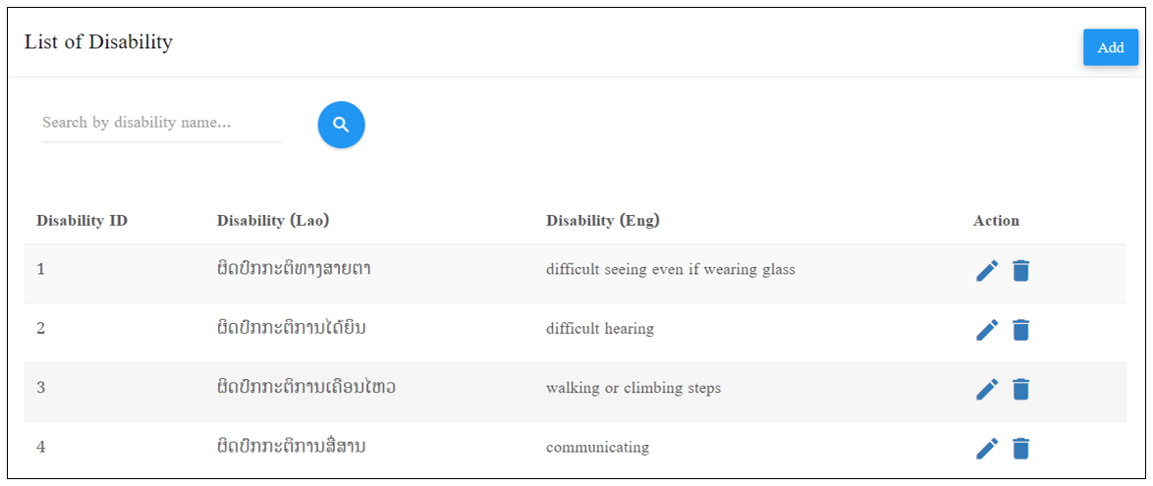Click the Disability (Eng) column header
This screenshot has width=1153, height=486.
pos(602,221)
